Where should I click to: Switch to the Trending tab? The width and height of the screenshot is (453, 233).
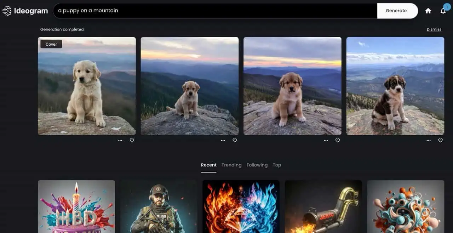click(231, 165)
